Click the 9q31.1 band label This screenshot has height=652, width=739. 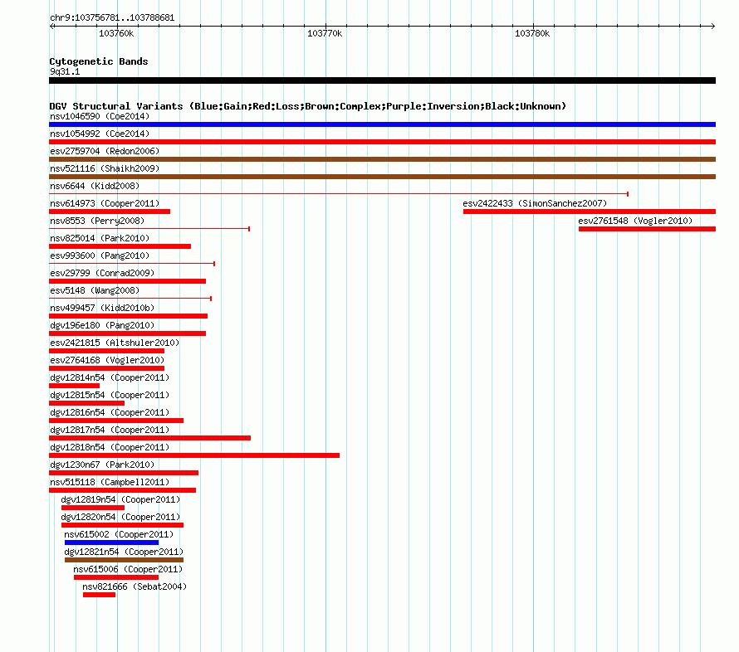[65, 71]
